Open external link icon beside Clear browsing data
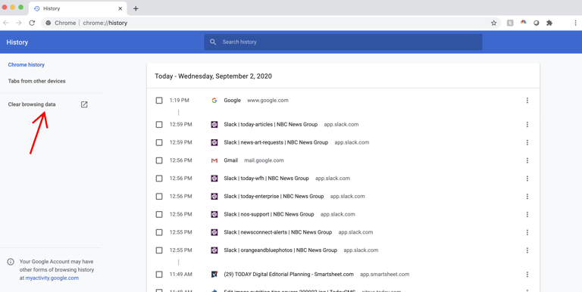The height and width of the screenshot is (292, 582). 84,104
